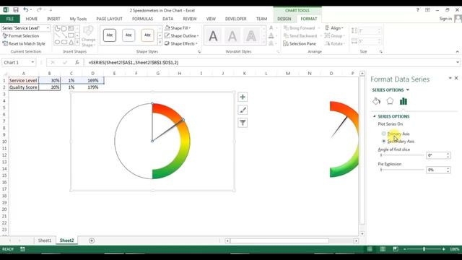This screenshot has height=260, width=462.
Task: Click the Save icon in quick access toolbar
Action: 16,10
